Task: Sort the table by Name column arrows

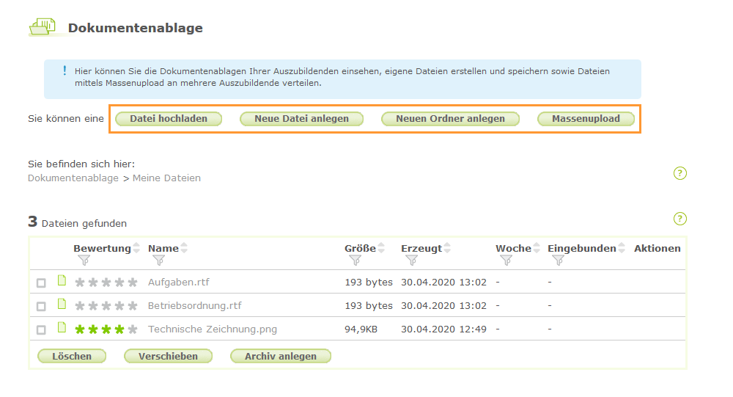Action: click(184, 248)
